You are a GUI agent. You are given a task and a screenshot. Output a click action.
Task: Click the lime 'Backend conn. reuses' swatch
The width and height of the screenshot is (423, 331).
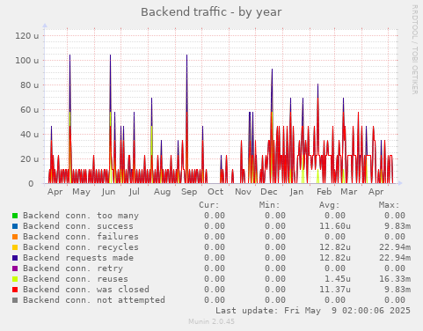pos(15,279)
